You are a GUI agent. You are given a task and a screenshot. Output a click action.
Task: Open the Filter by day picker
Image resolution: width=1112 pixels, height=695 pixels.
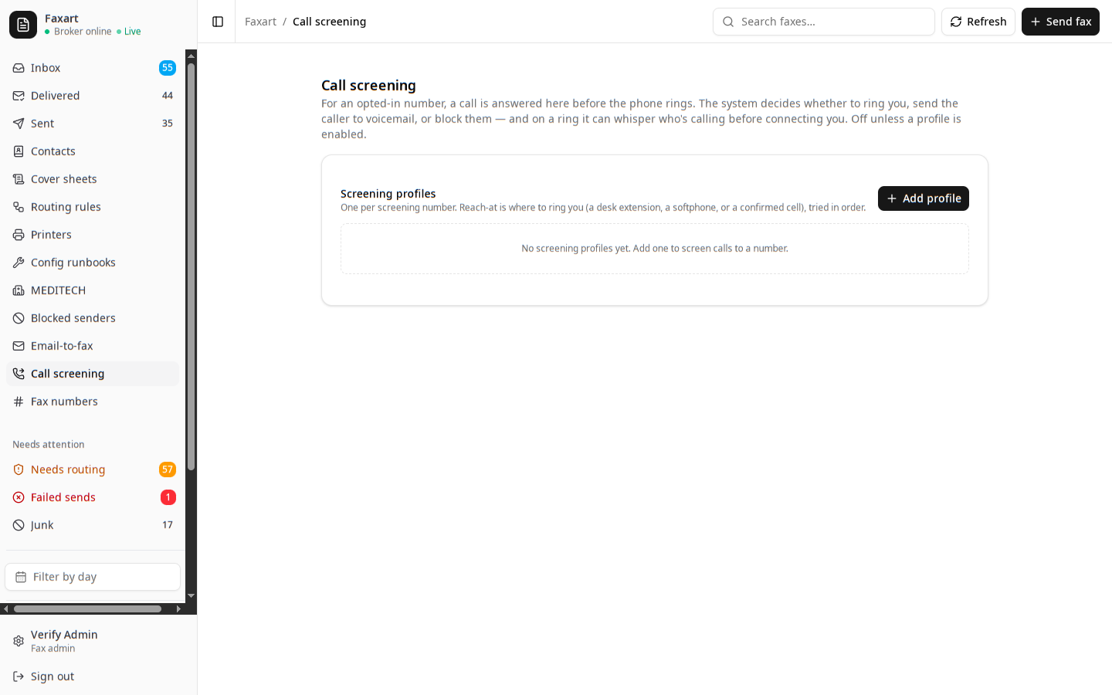[x=93, y=577]
